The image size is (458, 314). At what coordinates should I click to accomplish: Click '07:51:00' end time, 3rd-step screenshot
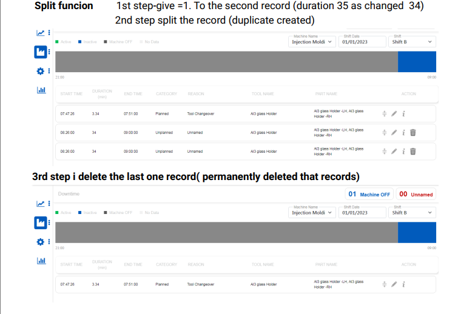(131, 284)
